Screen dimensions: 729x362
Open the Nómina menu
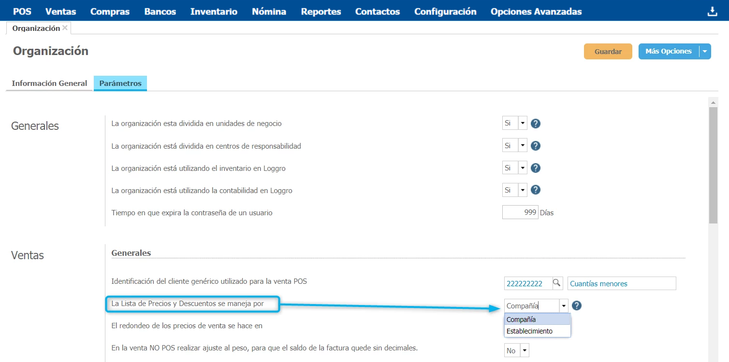click(269, 12)
